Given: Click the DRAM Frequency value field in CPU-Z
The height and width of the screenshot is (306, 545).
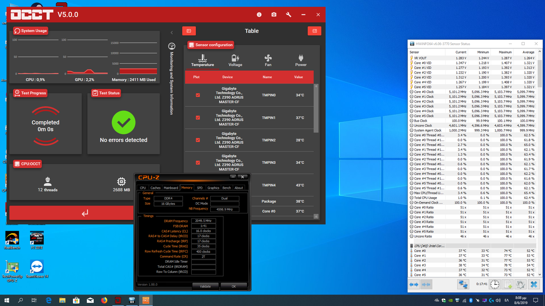Looking at the screenshot, I should [x=204, y=221].
